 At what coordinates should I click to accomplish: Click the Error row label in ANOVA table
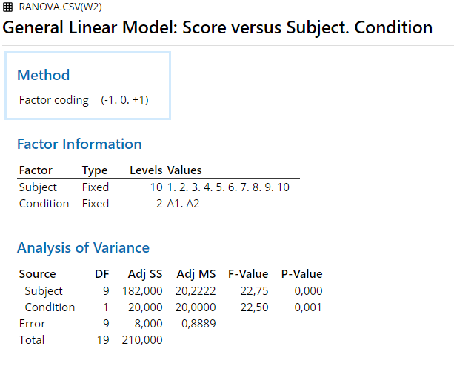tap(32, 324)
